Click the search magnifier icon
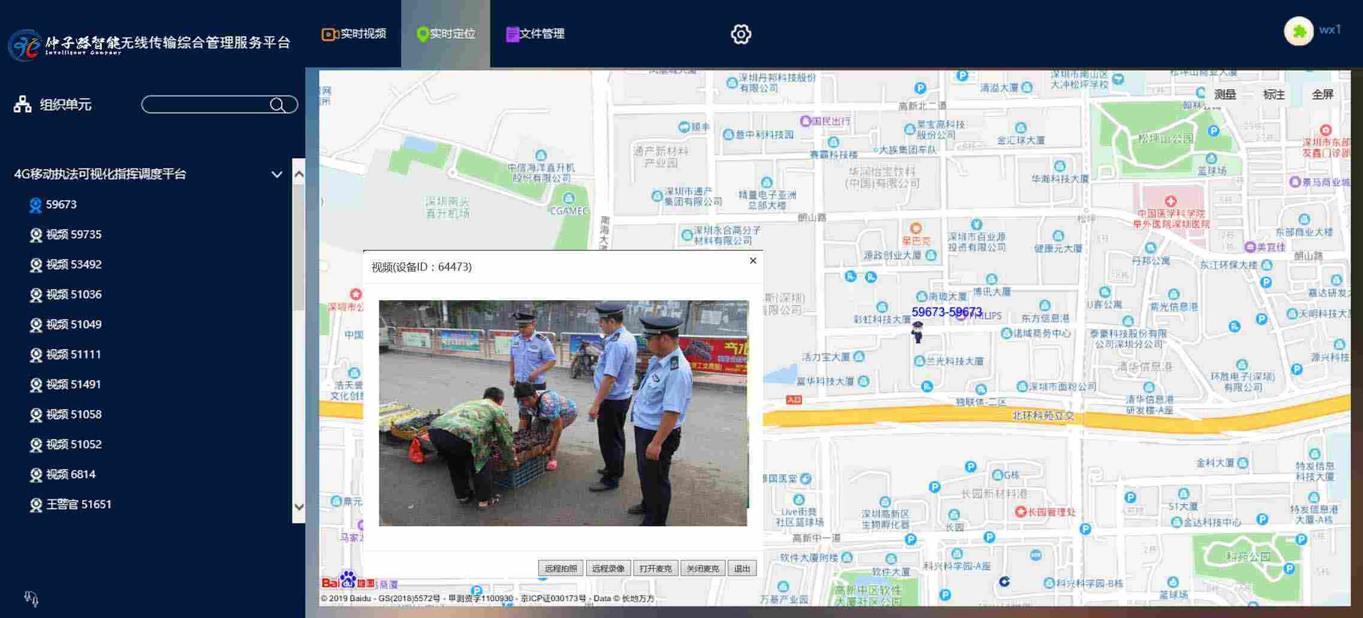The height and width of the screenshot is (618, 1363). point(277,105)
